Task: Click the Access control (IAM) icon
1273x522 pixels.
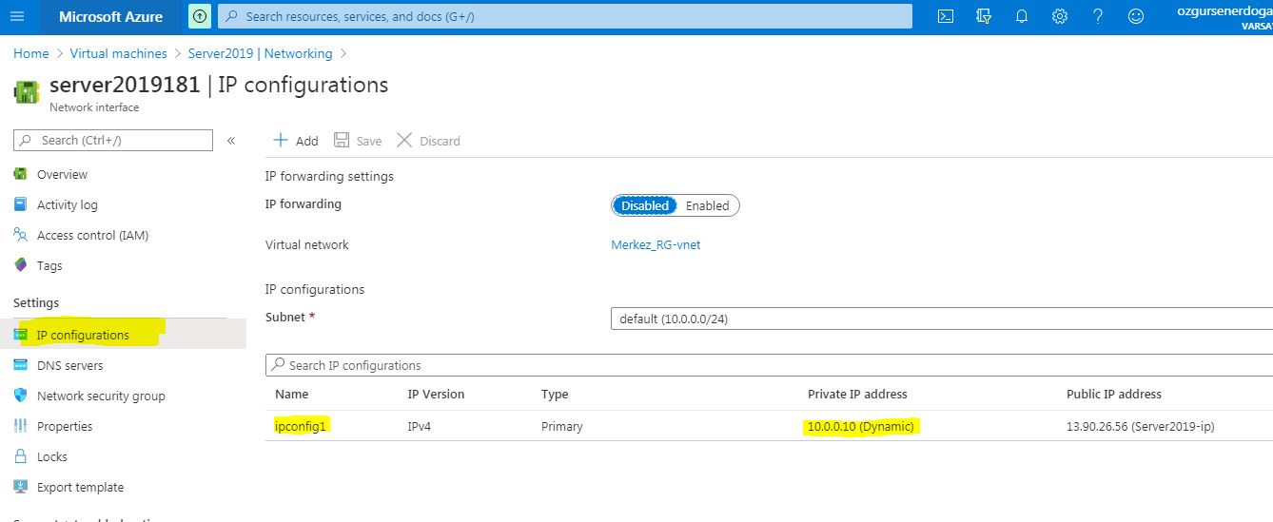Action: [x=21, y=235]
